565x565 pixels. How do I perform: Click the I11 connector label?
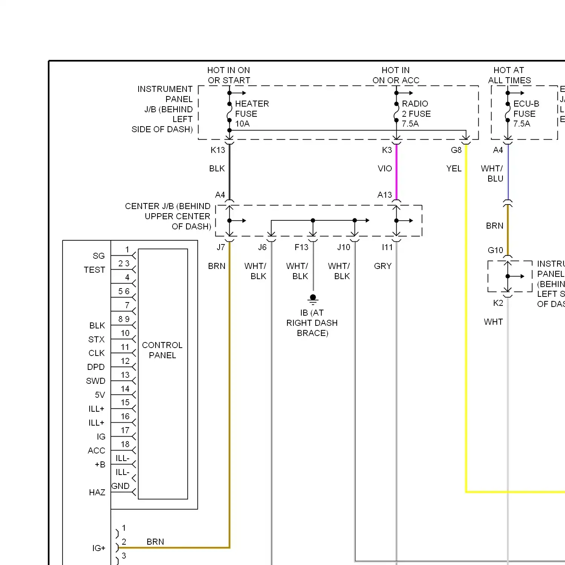click(x=387, y=247)
